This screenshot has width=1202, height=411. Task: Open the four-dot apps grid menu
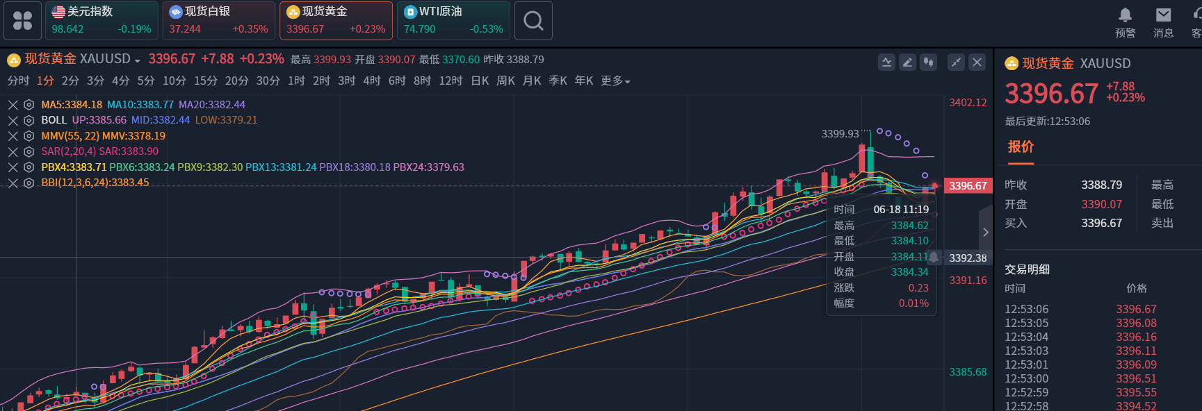pos(22,21)
